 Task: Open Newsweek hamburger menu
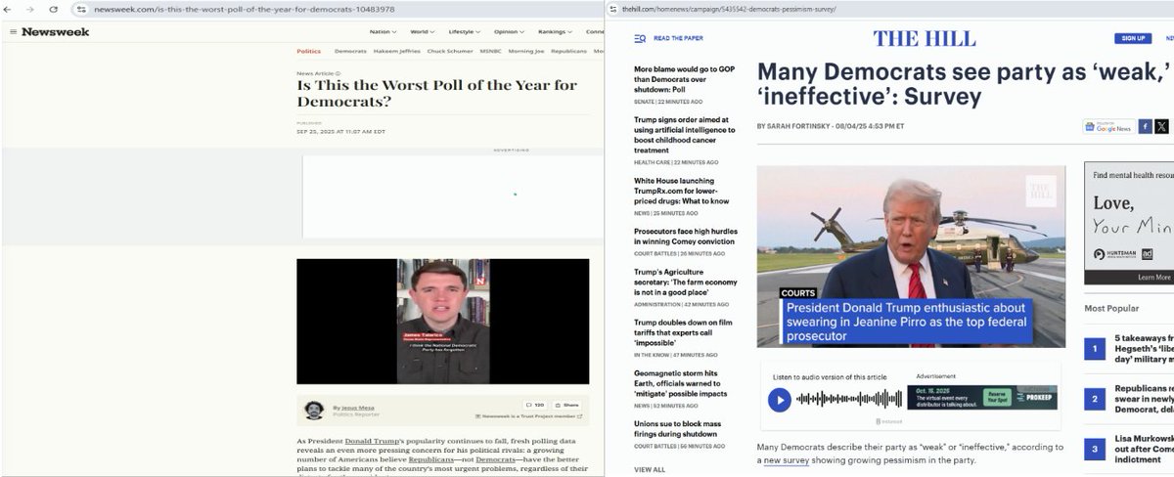click(13, 32)
